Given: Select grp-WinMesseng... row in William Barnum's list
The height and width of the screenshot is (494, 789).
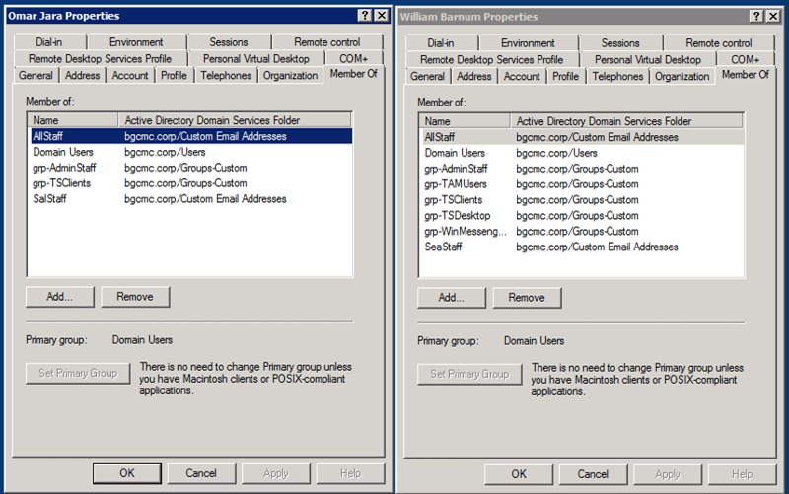Looking at the screenshot, I should (x=464, y=232).
